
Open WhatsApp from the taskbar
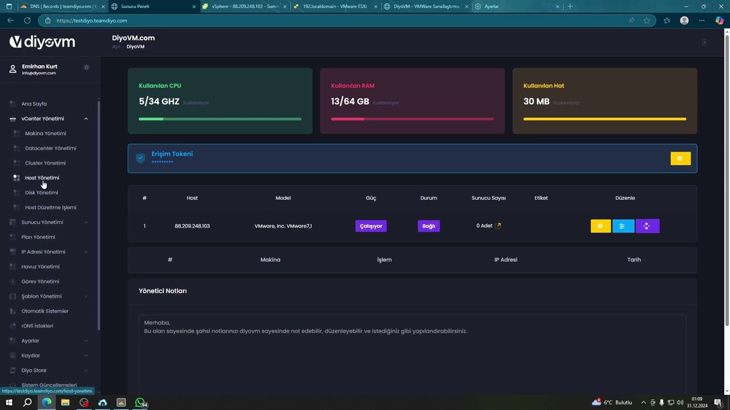140,403
